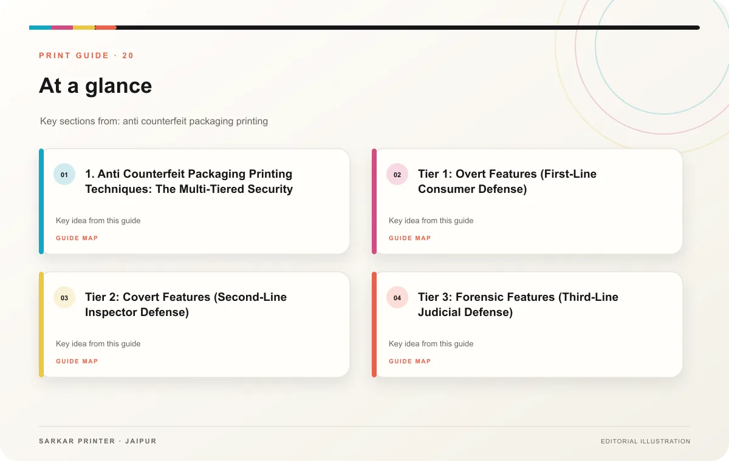Click 'Key idea from this guide' in card 01
The width and height of the screenshot is (729, 461).
pyautogui.click(x=98, y=221)
